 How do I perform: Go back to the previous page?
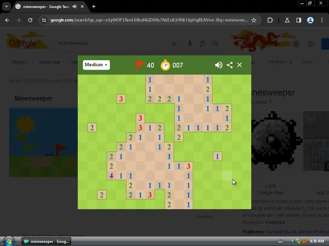click(7, 20)
